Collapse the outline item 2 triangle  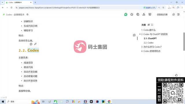[x=140, y=34]
